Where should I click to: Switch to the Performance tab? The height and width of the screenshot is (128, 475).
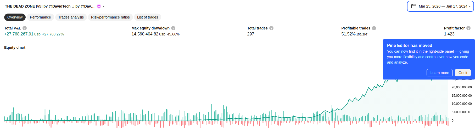(40, 17)
